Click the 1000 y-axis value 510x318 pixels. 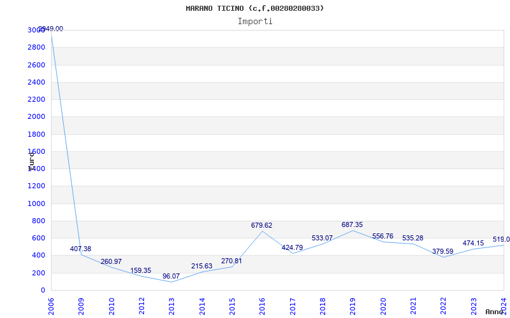(36, 204)
